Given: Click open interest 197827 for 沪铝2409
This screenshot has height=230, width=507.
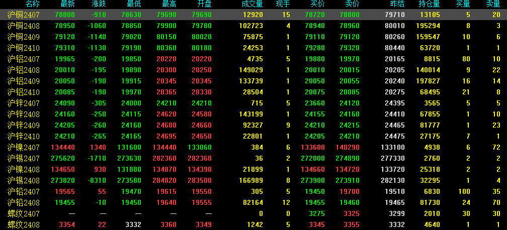Looking at the screenshot, I should click(428, 81).
